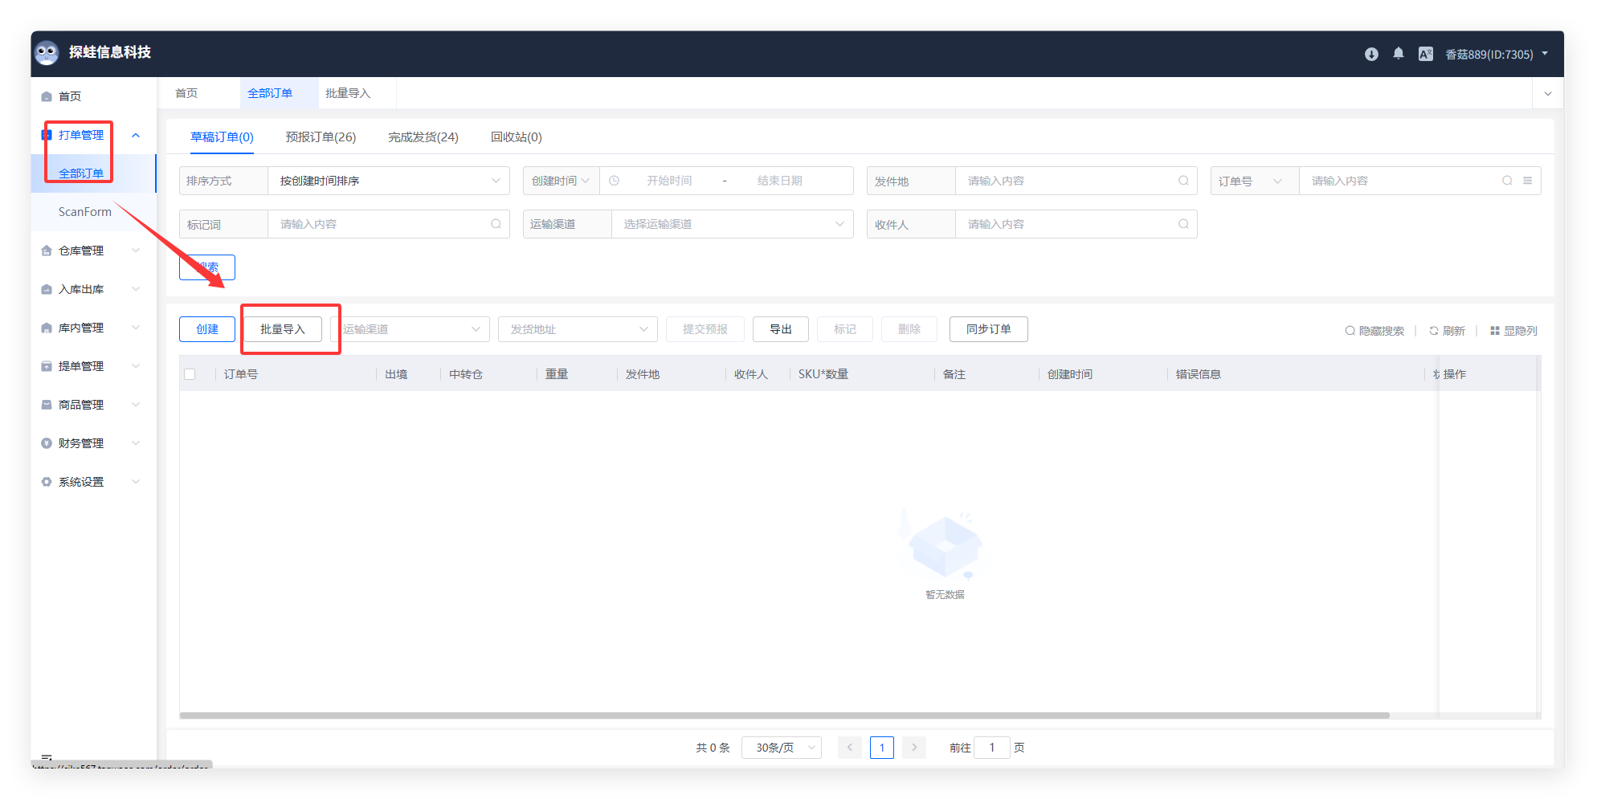Click the 隐藏搜索 magnifier icon

click(1350, 331)
